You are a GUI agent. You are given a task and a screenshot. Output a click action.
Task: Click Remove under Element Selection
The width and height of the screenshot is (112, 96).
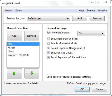(32, 36)
